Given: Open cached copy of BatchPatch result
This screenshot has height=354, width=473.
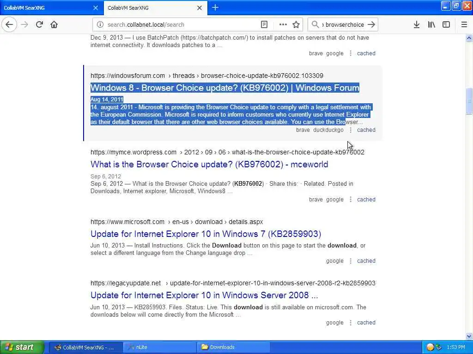Looking at the screenshot, I should coord(366,53).
